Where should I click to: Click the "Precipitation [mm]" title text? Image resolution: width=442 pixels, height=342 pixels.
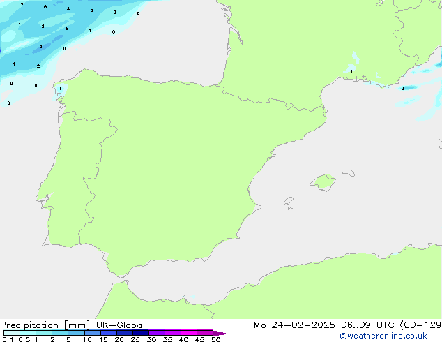click(x=45, y=325)
